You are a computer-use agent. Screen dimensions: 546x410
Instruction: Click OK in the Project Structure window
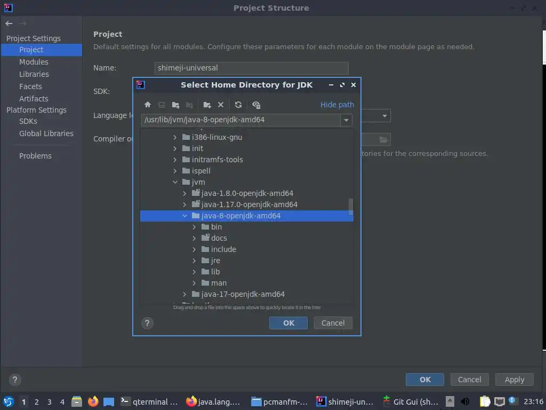pyautogui.click(x=425, y=380)
